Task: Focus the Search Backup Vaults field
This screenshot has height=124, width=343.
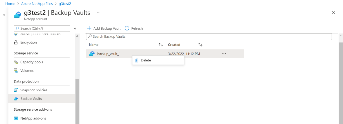Action: [209, 37]
